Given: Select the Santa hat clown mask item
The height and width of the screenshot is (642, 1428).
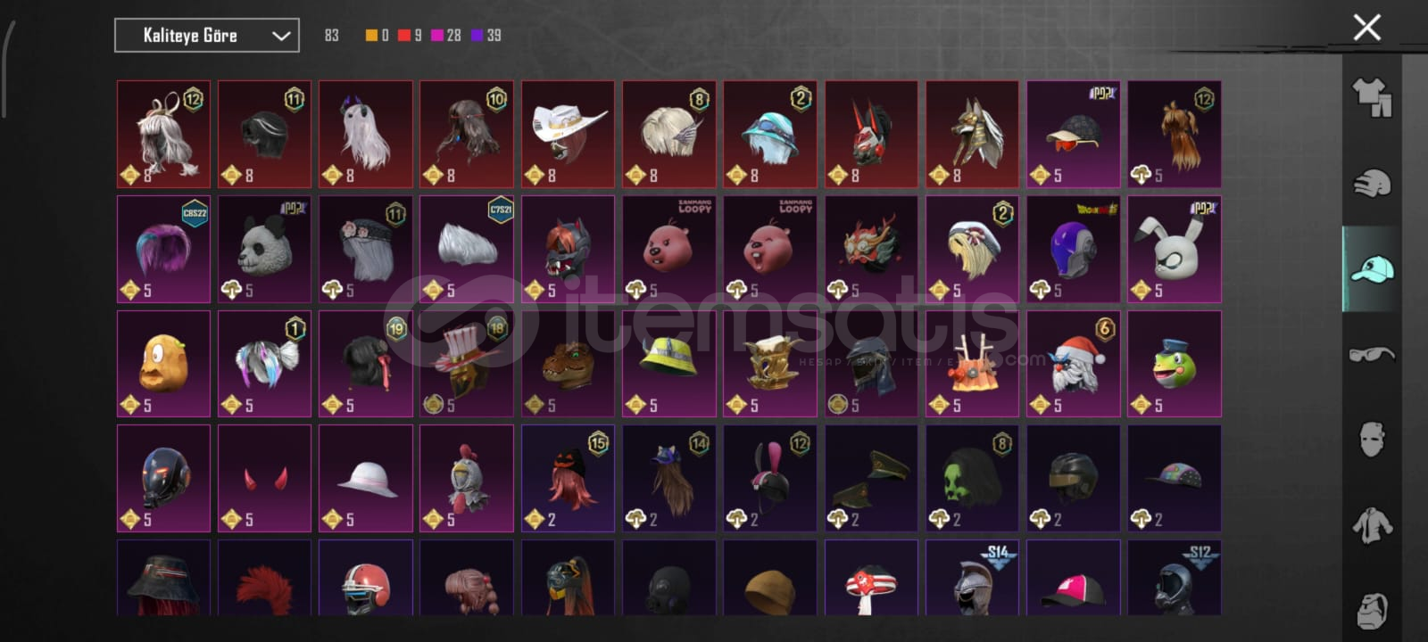Looking at the screenshot, I should tap(1073, 363).
